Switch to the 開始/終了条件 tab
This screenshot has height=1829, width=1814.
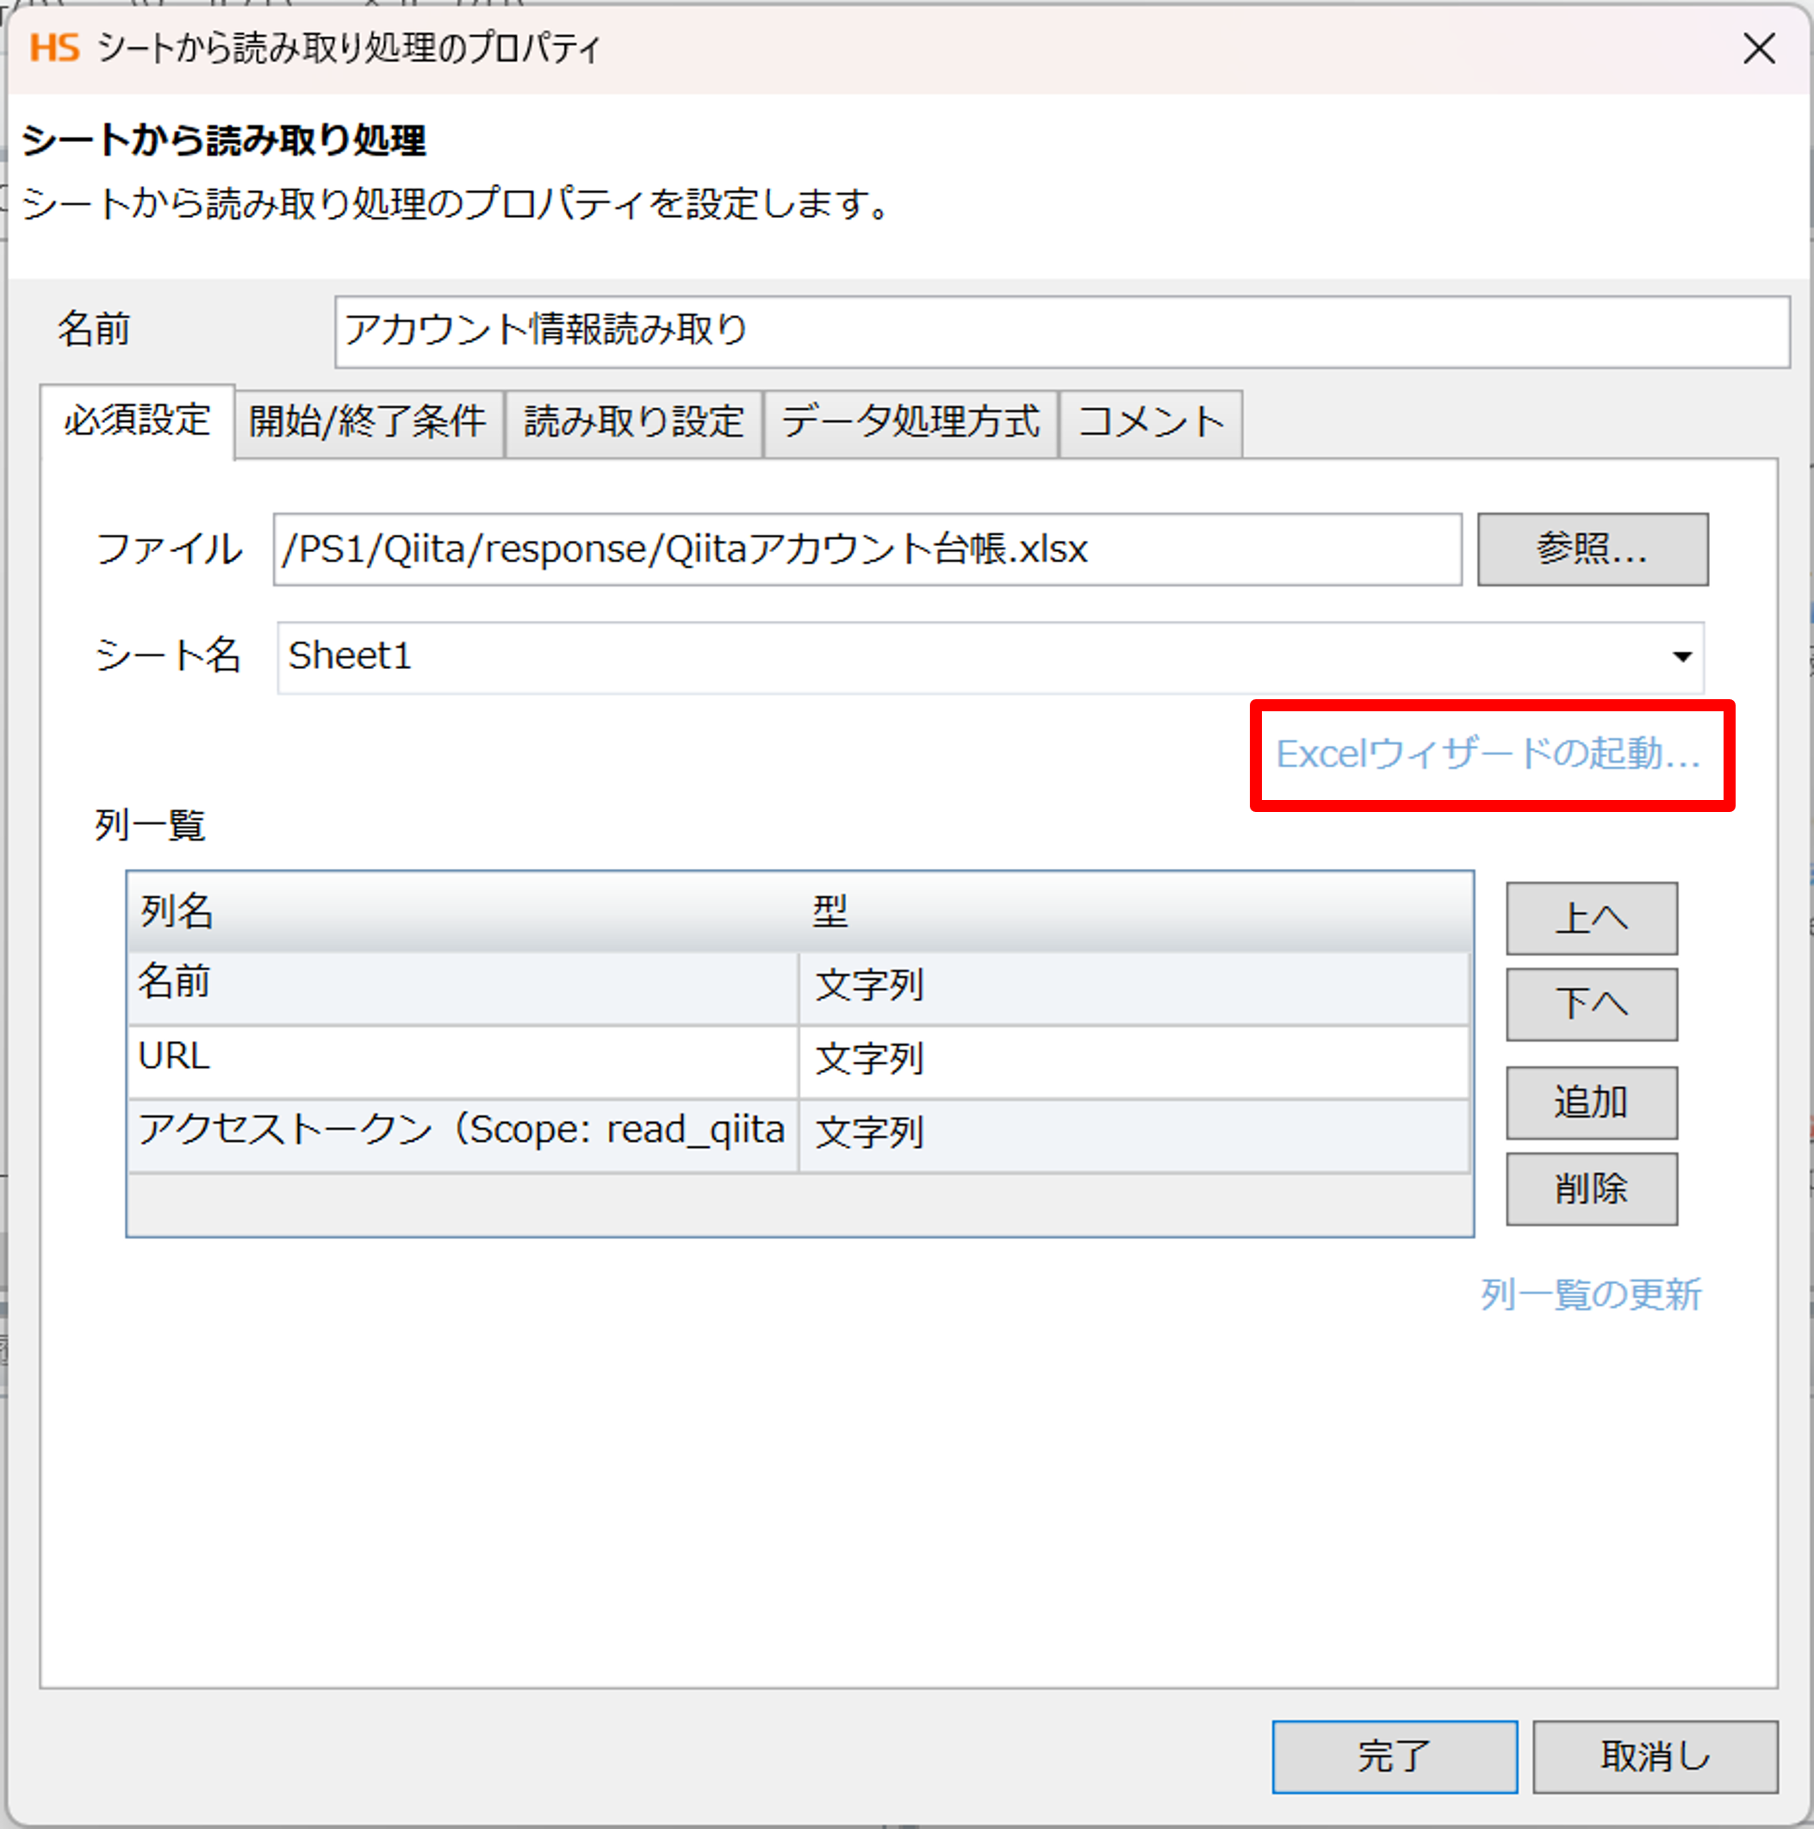(x=367, y=423)
